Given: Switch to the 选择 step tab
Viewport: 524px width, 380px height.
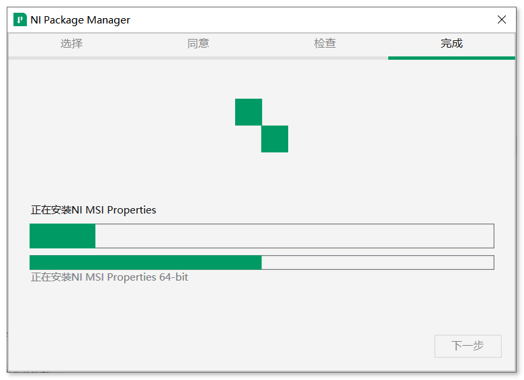Looking at the screenshot, I should pyautogui.click(x=71, y=44).
